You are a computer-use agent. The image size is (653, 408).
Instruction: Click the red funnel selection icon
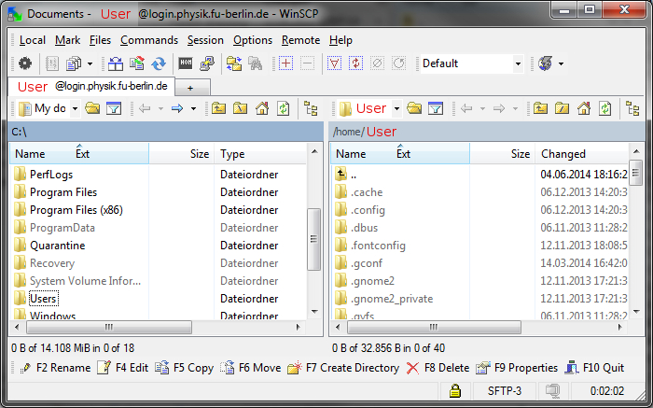coord(334,63)
